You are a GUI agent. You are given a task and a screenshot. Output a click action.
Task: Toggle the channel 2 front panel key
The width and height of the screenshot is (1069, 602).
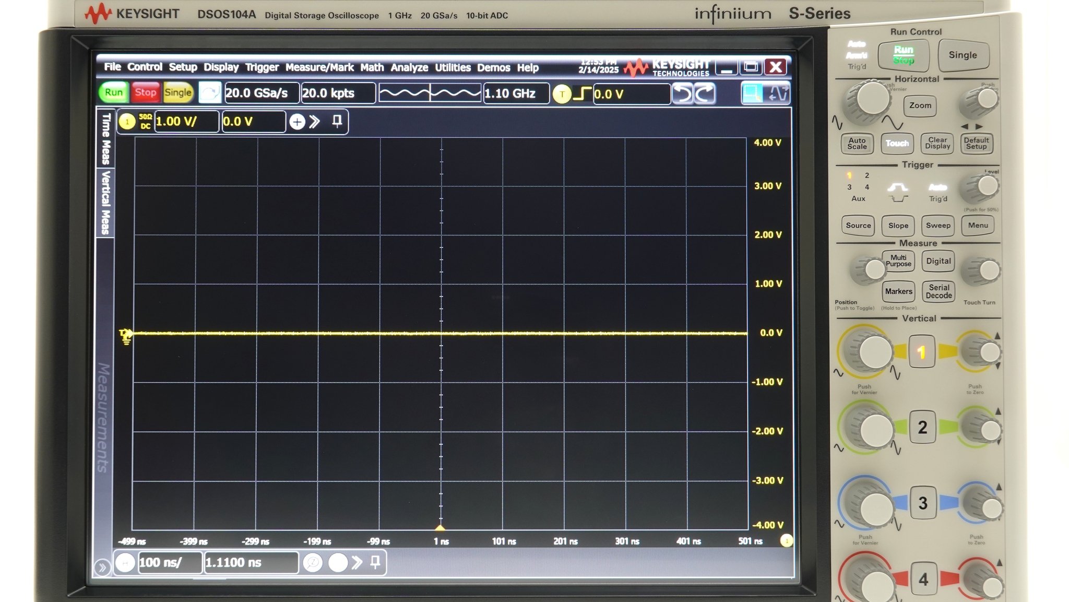click(x=922, y=427)
